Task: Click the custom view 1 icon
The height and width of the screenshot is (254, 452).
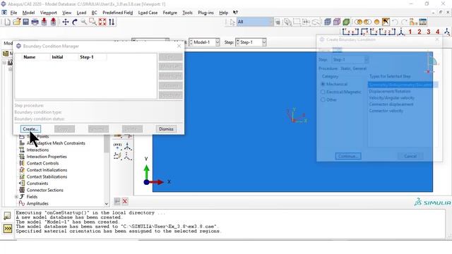Action: tap(410, 32)
